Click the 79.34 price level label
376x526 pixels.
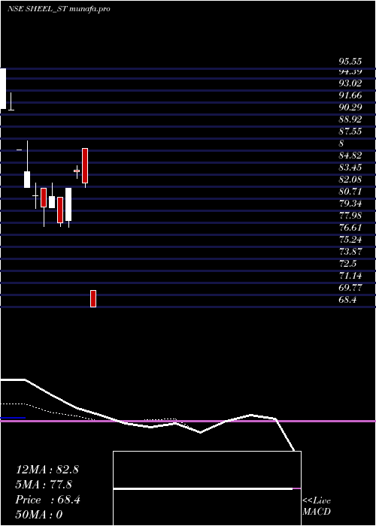(350, 204)
